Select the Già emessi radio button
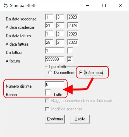 click(x=81, y=73)
